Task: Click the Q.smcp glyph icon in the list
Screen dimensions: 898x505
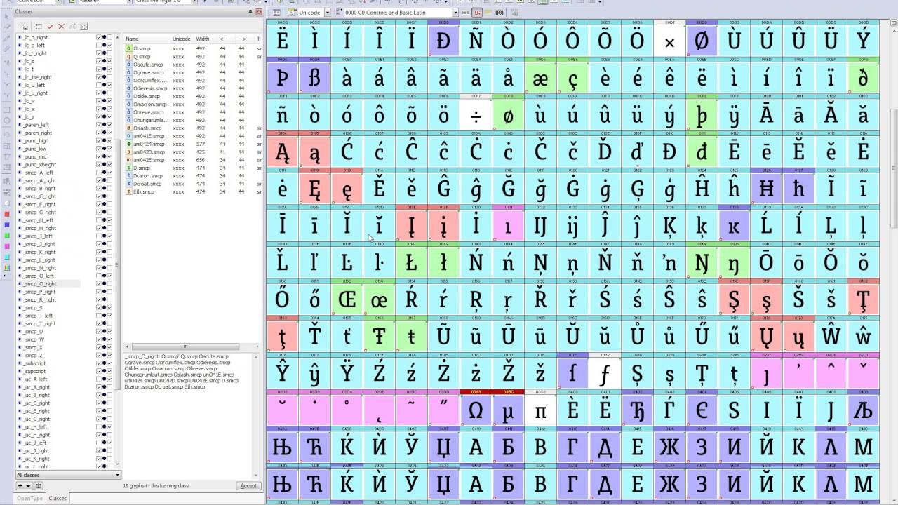Action: pos(129,56)
